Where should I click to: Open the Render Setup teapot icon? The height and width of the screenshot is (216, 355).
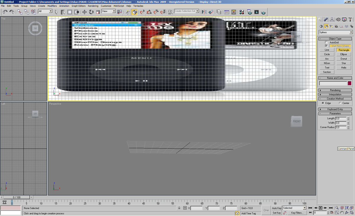coord(249,12)
